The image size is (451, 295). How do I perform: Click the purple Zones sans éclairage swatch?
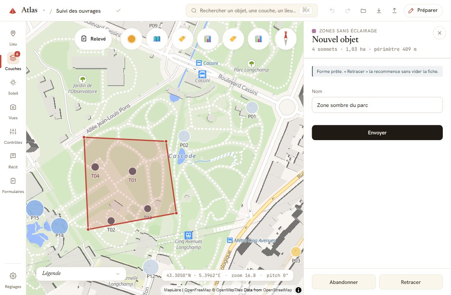click(314, 31)
